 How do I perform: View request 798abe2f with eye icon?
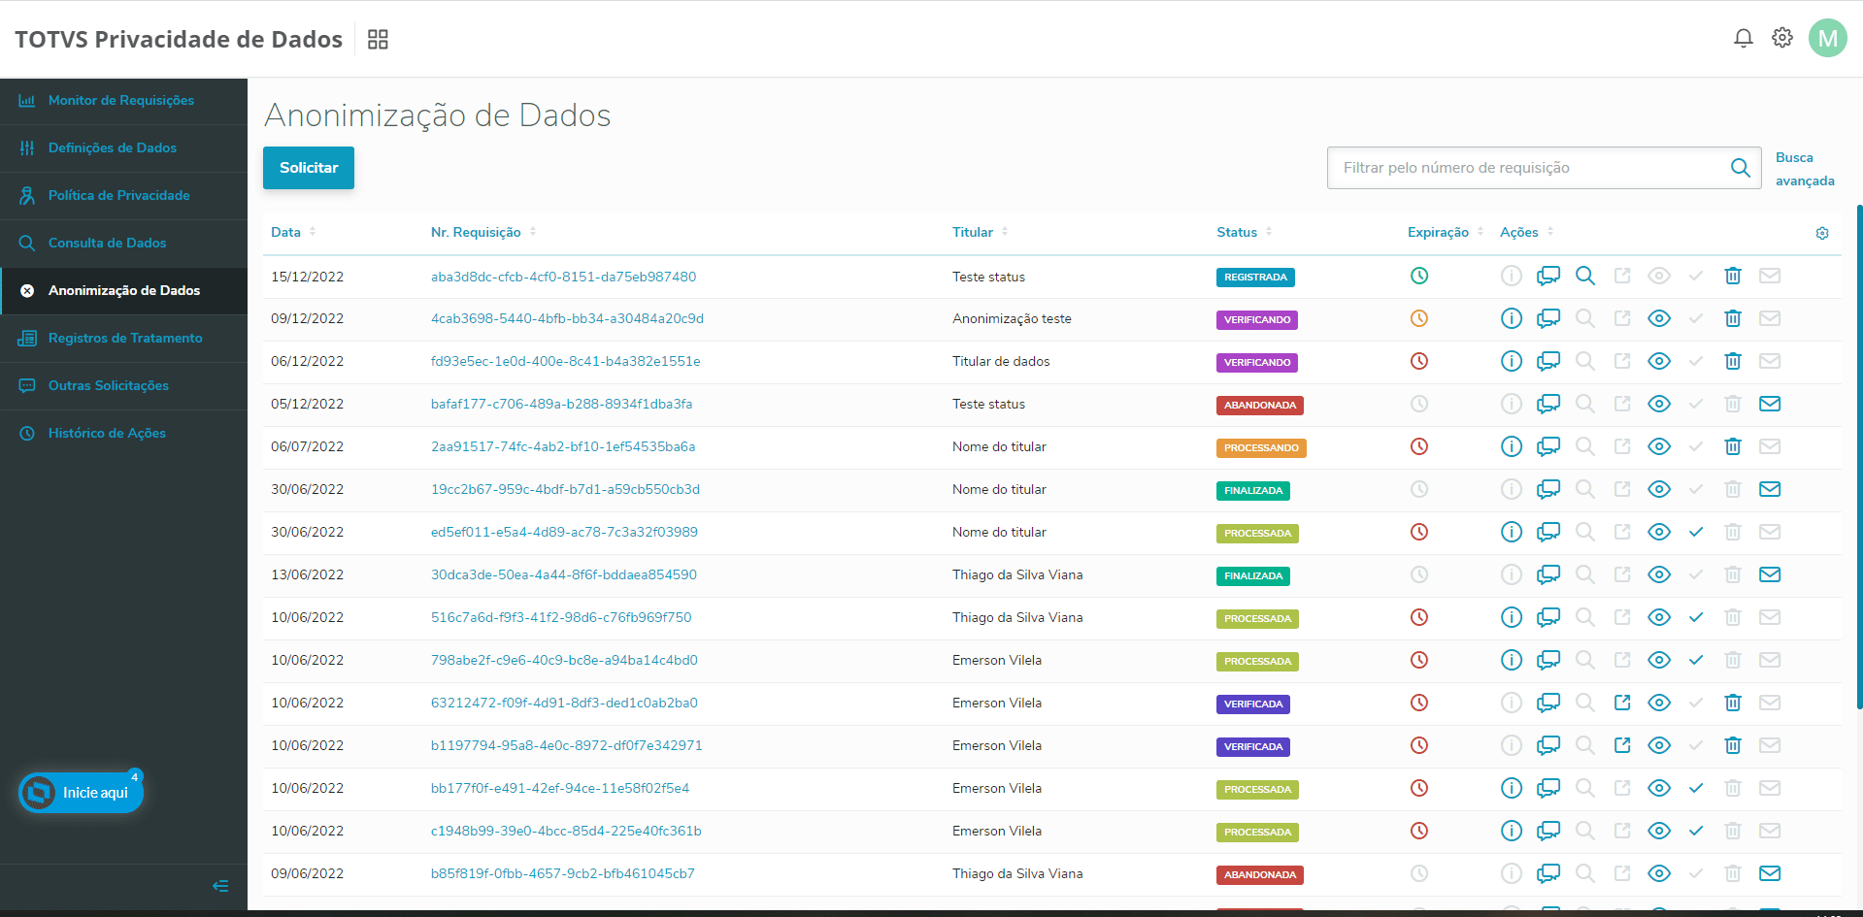(1659, 660)
